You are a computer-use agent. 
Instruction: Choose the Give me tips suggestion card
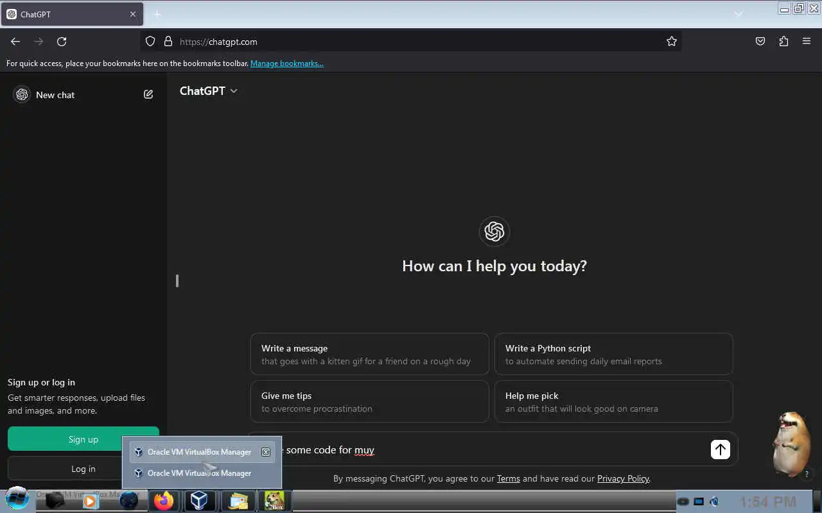point(370,401)
